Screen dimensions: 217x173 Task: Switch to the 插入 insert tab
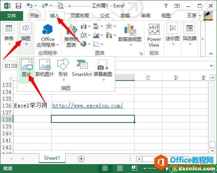pos(54,16)
